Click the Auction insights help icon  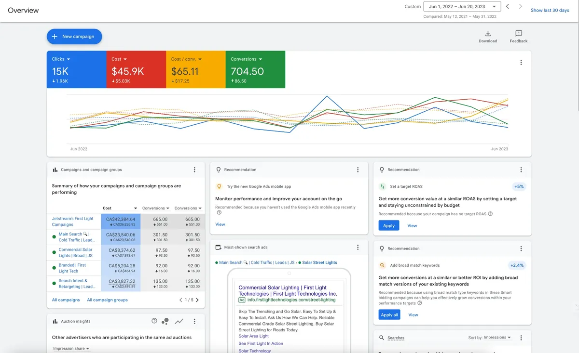154,321
